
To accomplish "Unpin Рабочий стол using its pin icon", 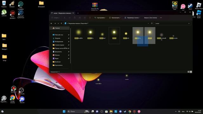I will 69,35.
